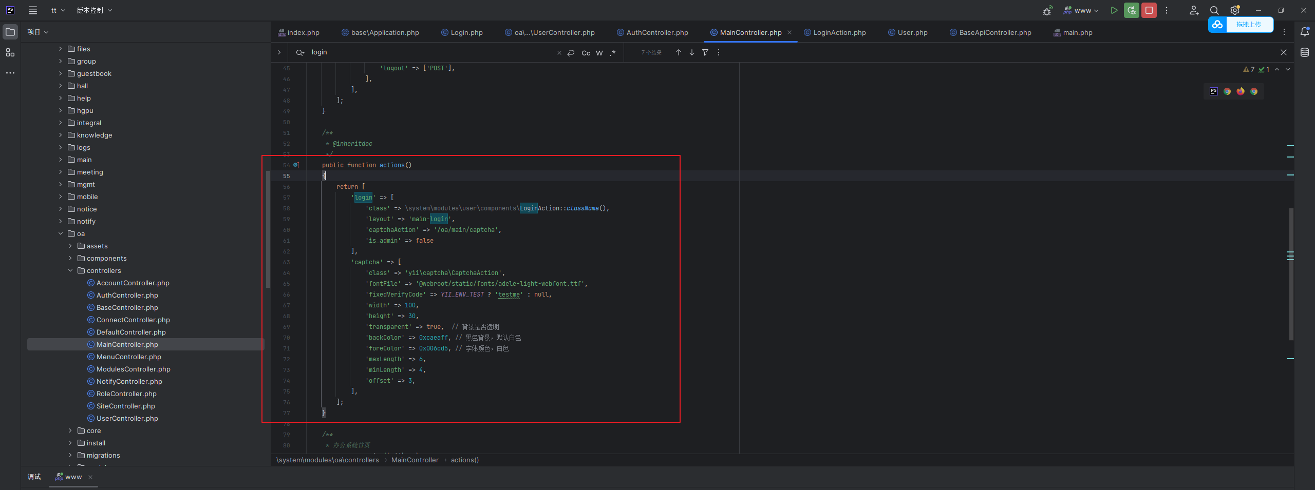This screenshot has width=1315, height=490.
Task: Switch to main.php tab
Action: point(1073,32)
